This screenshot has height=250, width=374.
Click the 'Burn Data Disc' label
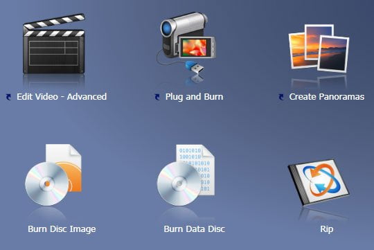click(194, 229)
